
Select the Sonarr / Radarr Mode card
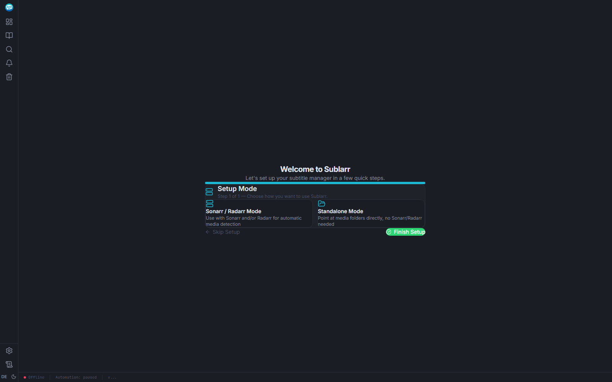tap(259, 214)
